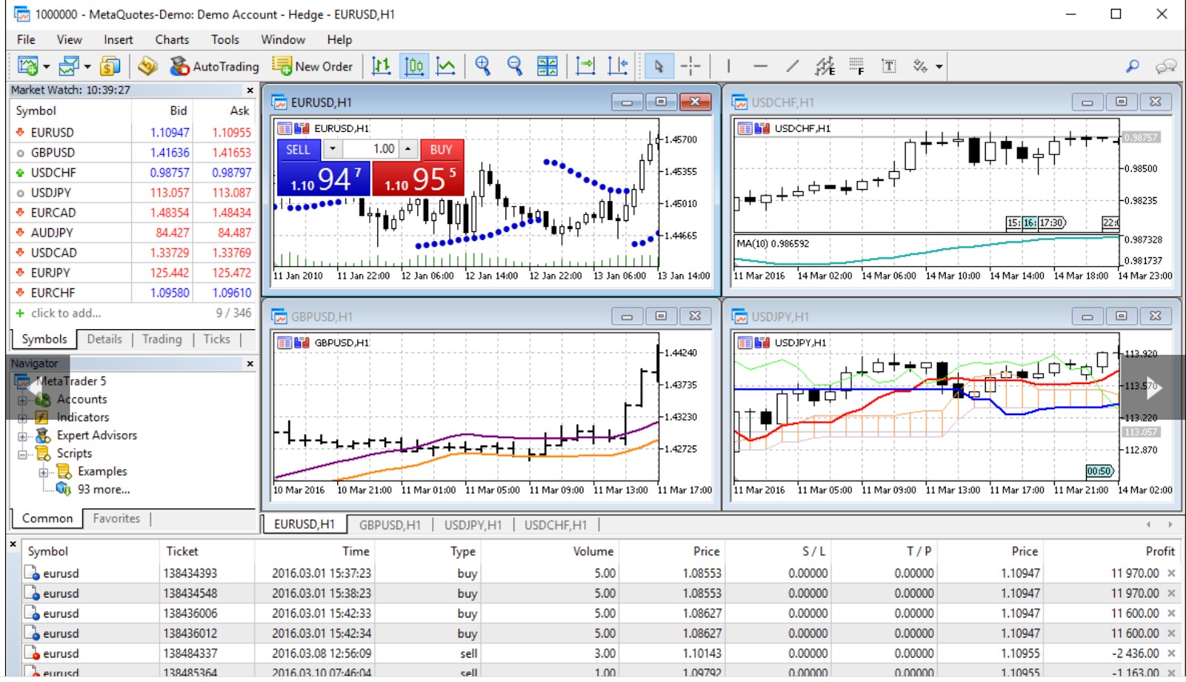Sort trades by Volume column header

point(593,552)
